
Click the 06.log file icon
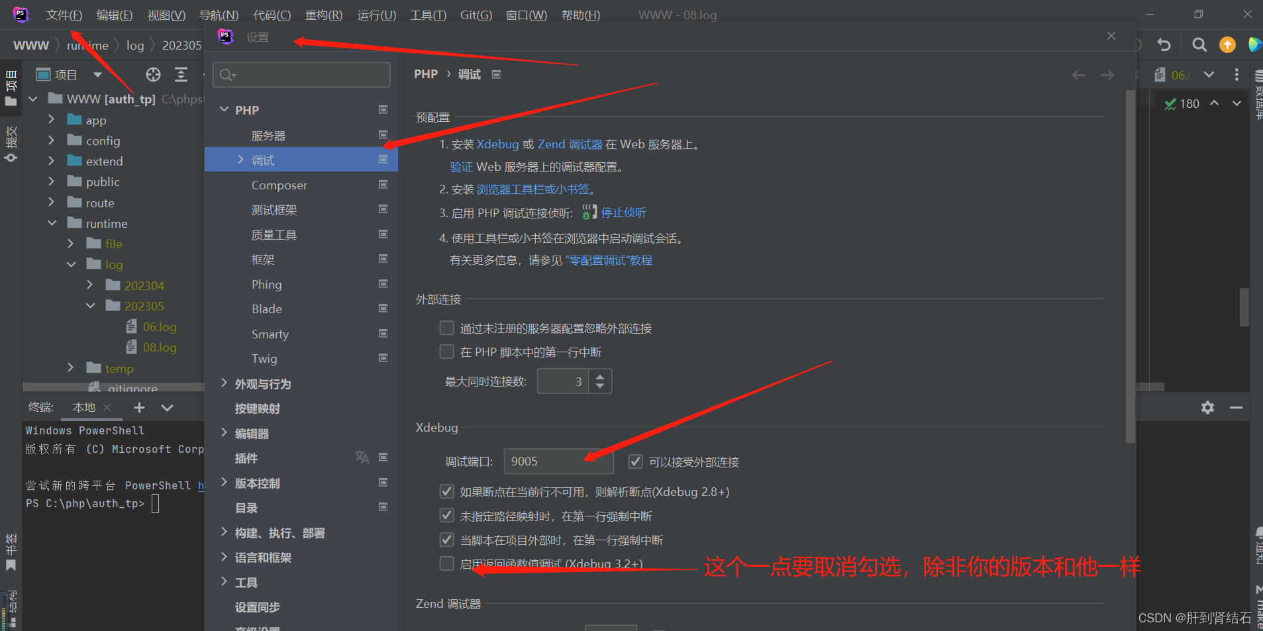pos(132,326)
